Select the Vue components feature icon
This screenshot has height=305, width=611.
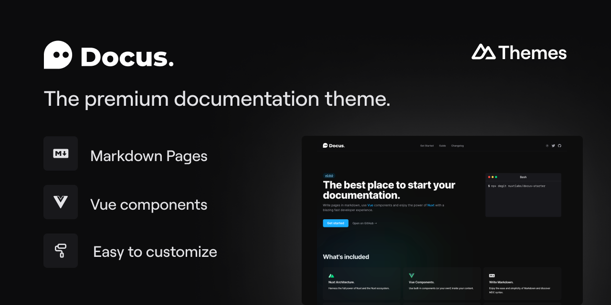(x=60, y=202)
